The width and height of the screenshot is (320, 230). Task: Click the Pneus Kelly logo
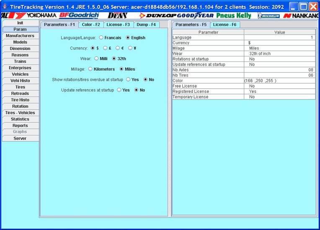coord(234,15)
